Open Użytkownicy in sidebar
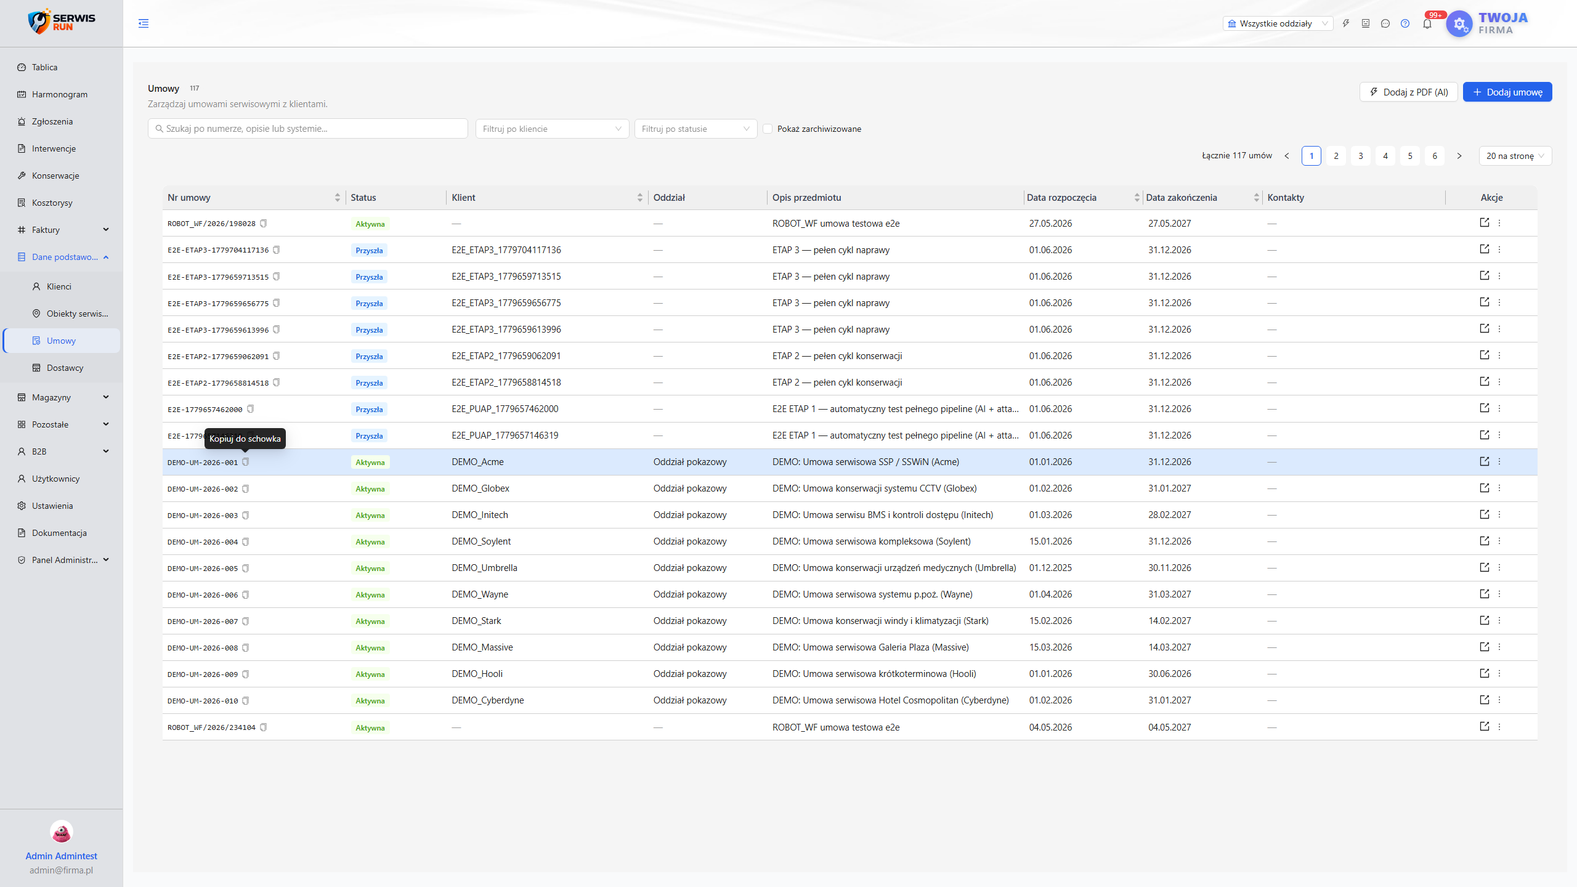 pos(62,479)
